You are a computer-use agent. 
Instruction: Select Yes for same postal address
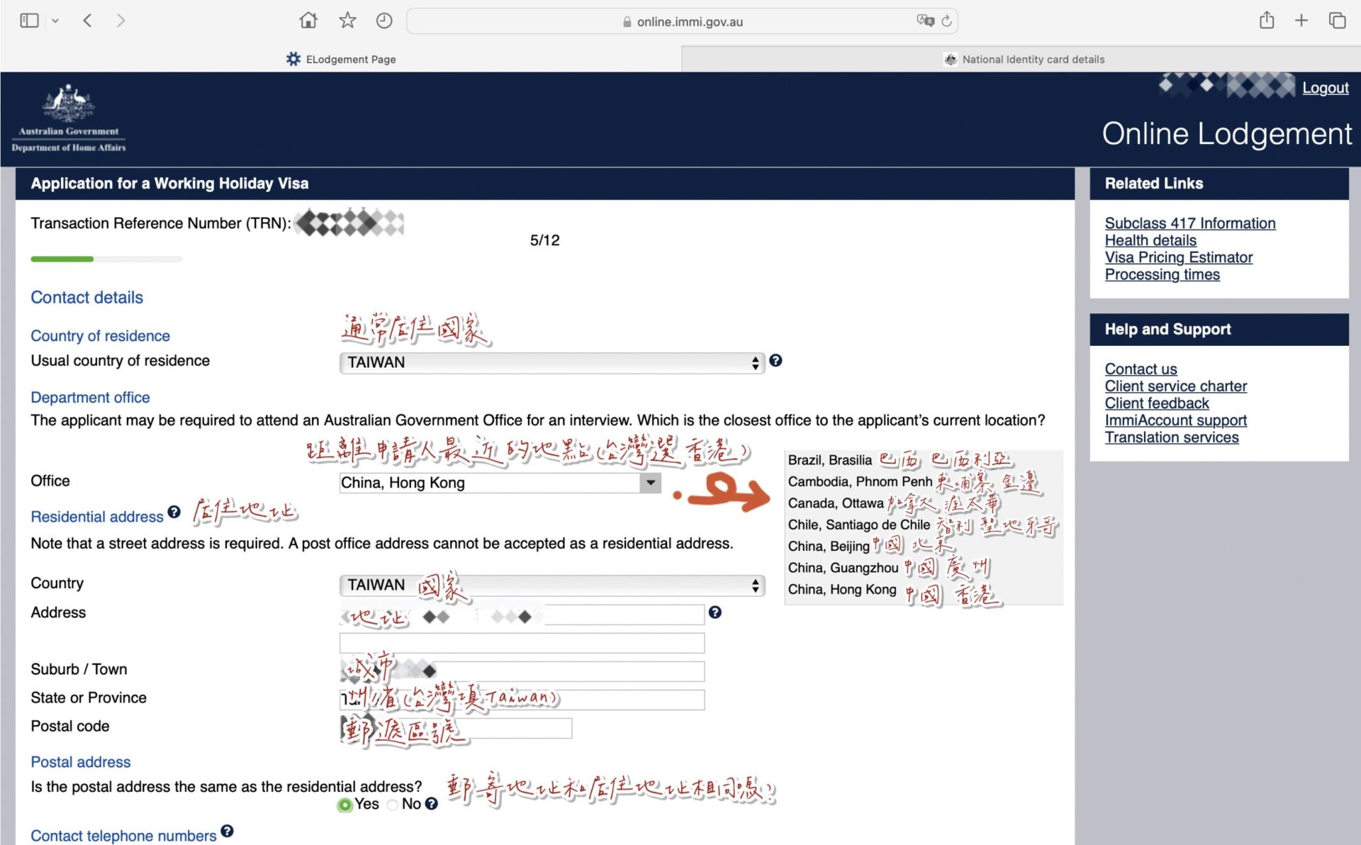[345, 805]
